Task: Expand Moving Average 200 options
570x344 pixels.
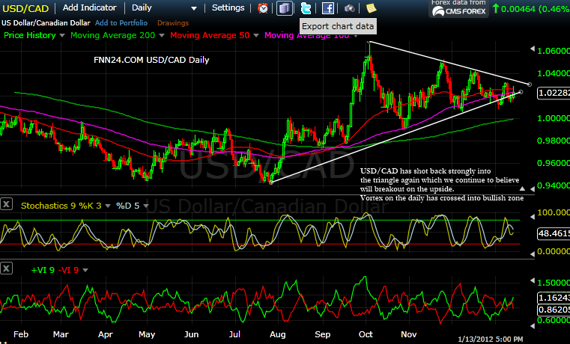Action: (161, 36)
